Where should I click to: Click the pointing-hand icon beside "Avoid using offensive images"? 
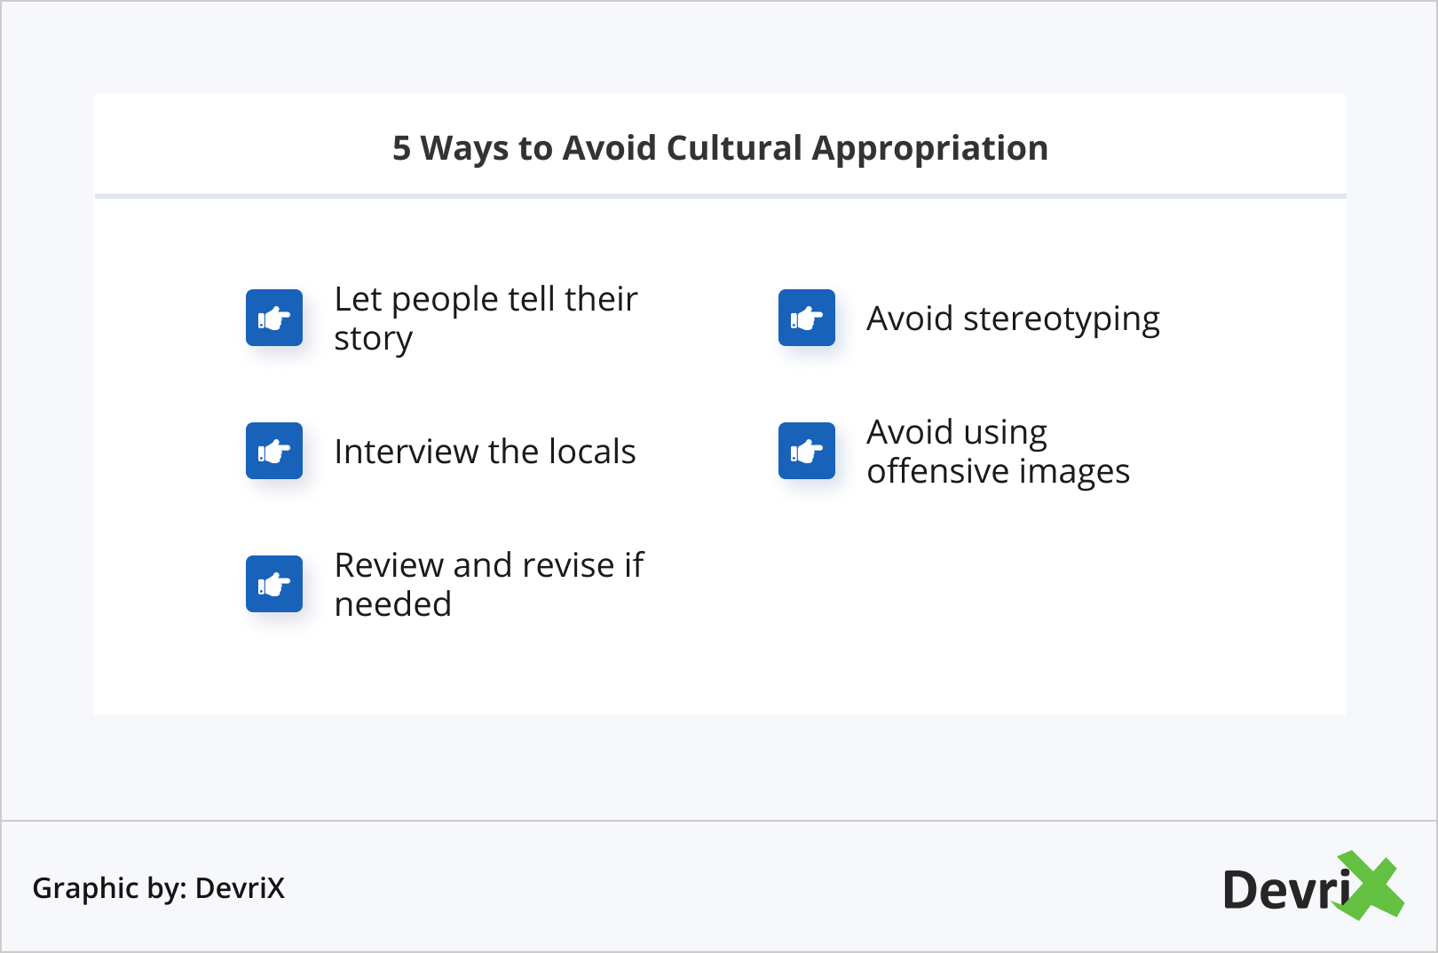click(807, 451)
